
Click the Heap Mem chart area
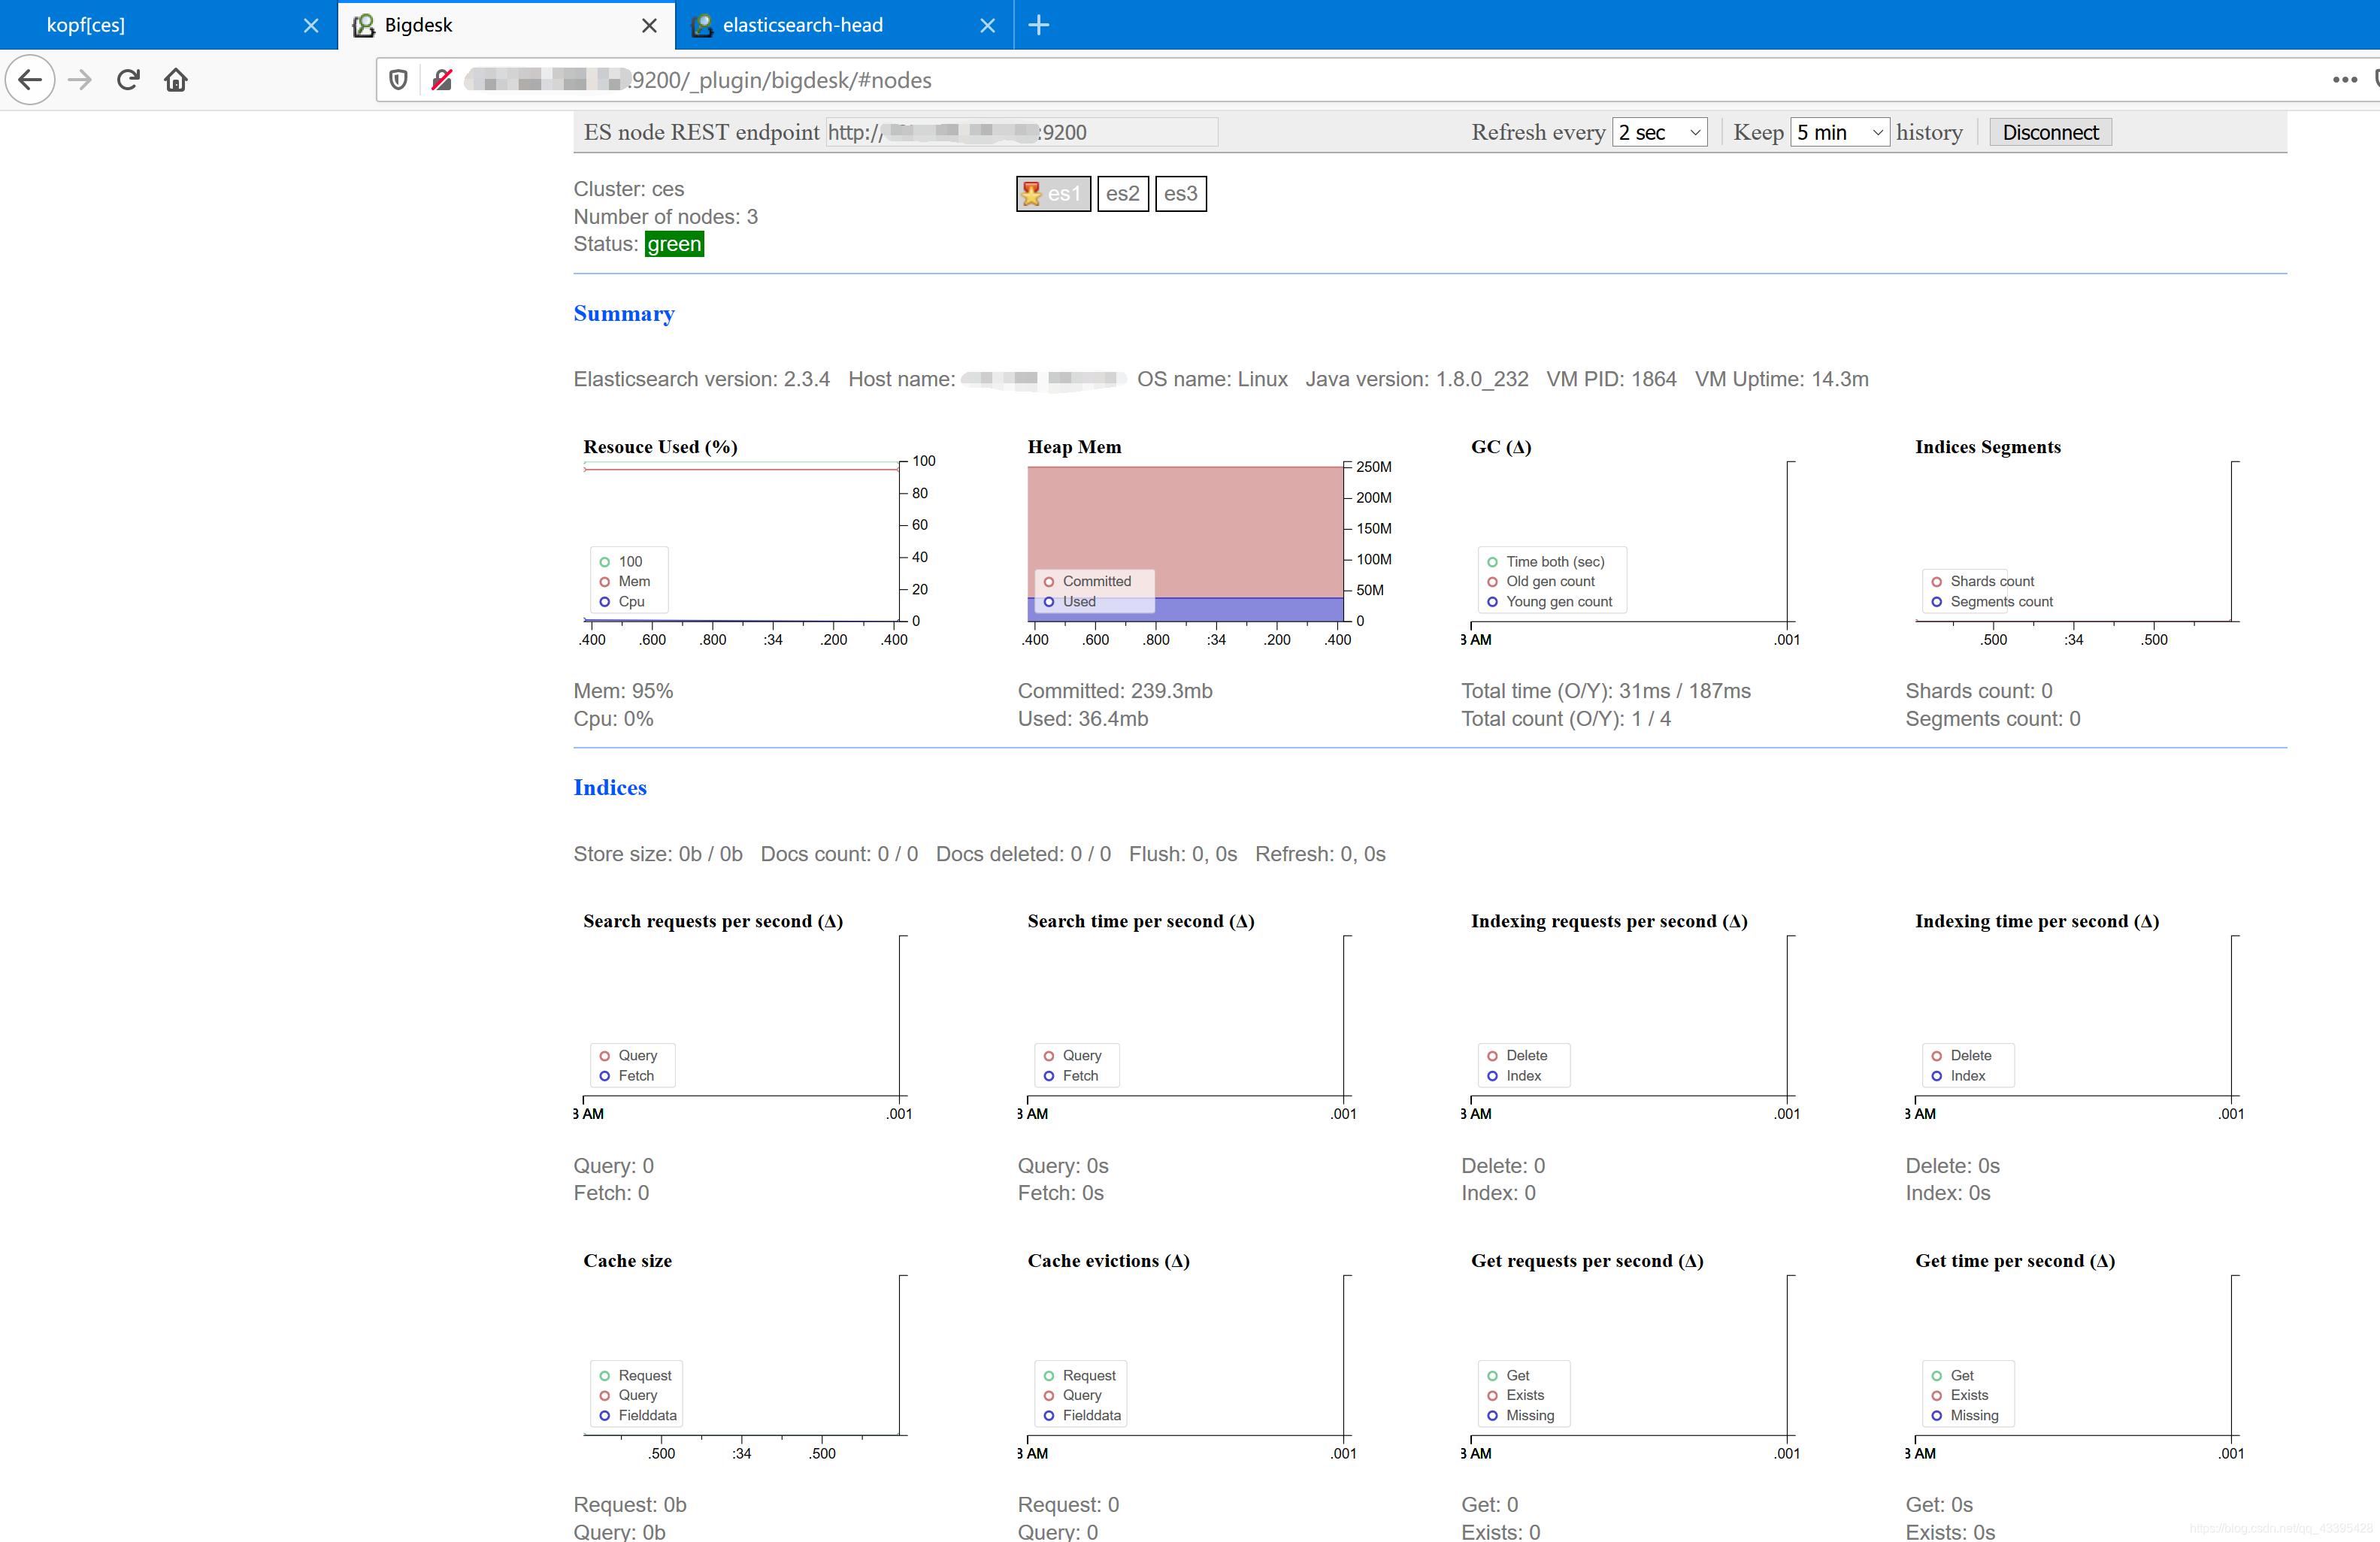[1185, 543]
